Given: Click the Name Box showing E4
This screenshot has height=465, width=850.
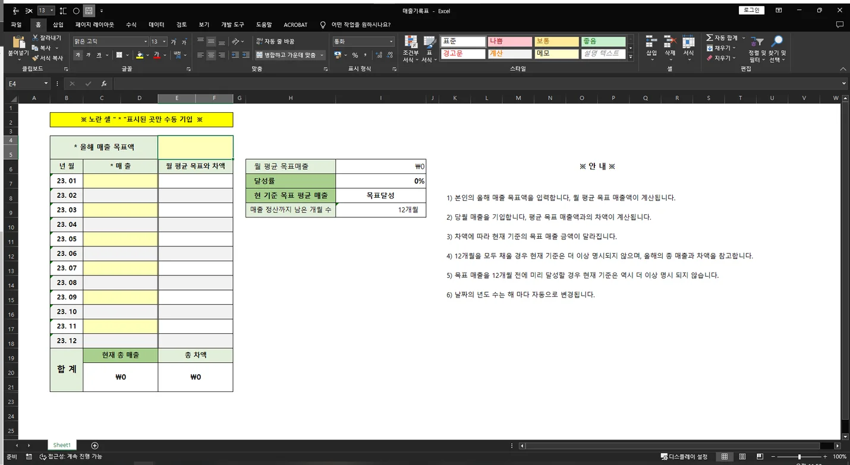Looking at the screenshot, I should (28, 84).
